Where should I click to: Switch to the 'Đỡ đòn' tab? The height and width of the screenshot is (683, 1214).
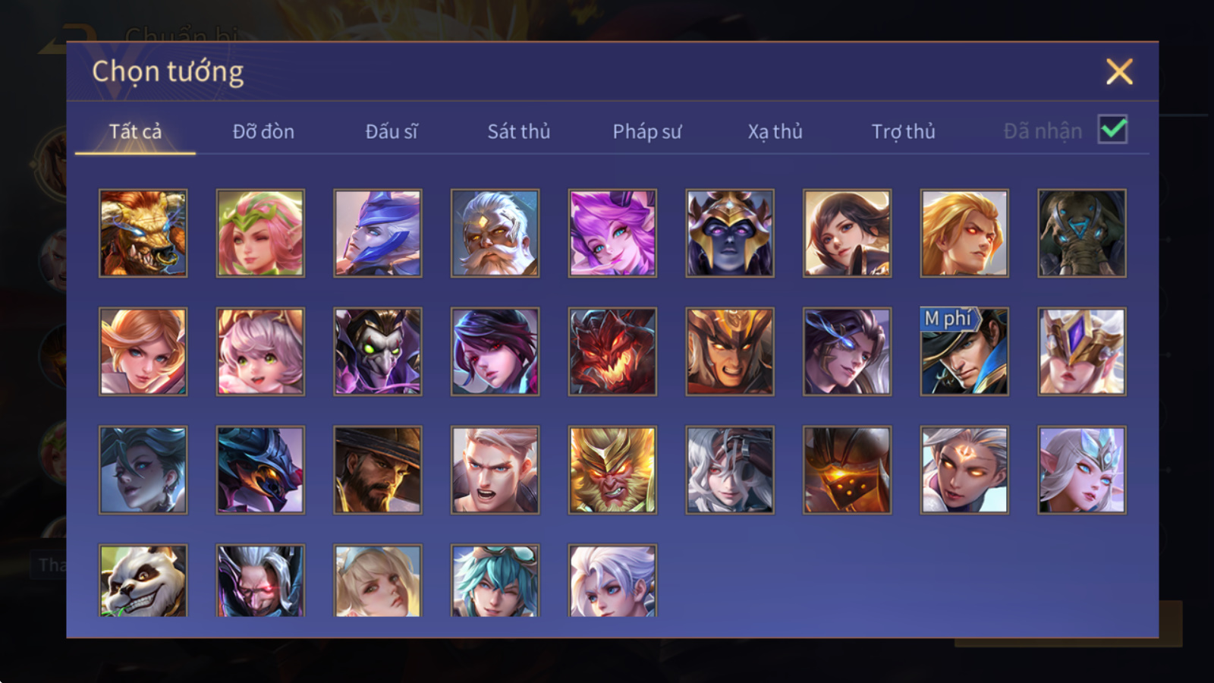263,131
